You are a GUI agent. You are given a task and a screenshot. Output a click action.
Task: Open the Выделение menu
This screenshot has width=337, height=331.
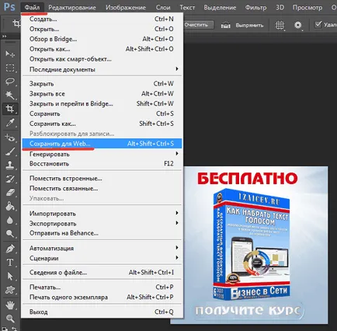(220, 8)
